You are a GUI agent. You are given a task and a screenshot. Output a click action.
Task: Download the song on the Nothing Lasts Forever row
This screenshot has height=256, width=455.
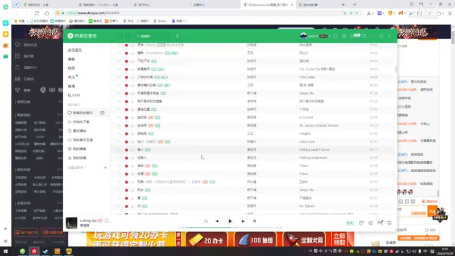pos(133,150)
